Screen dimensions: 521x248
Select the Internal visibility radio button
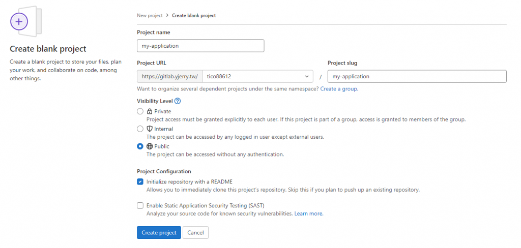click(140, 129)
